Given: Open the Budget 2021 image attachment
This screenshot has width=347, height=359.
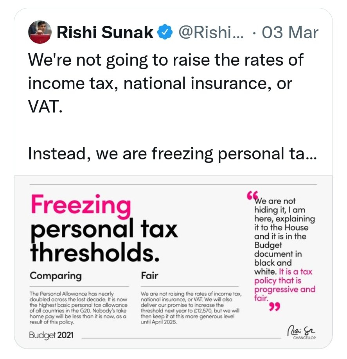Looking at the screenshot, I should pyautogui.click(x=173, y=262).
